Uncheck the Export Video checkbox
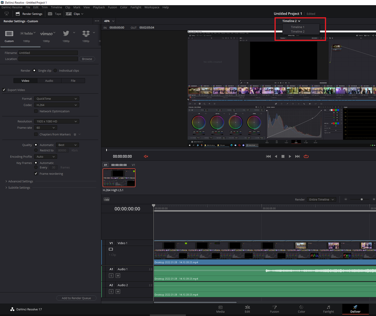Image resolution: width=376 pixels, height=316 pixels. pos(4,90)
